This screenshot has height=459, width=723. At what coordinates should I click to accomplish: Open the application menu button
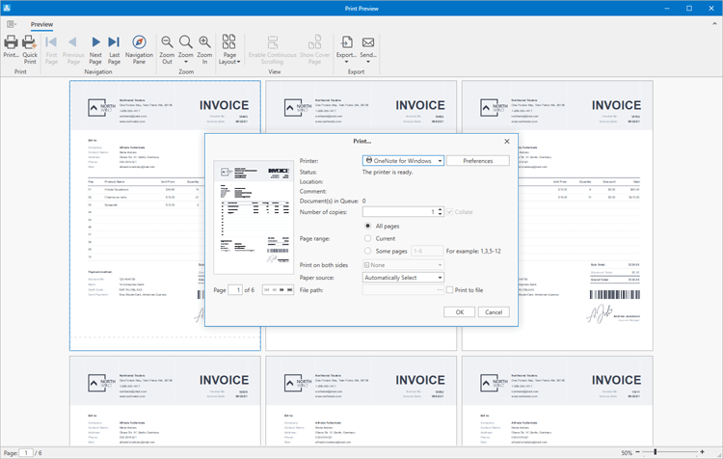(x=13, y=24)
